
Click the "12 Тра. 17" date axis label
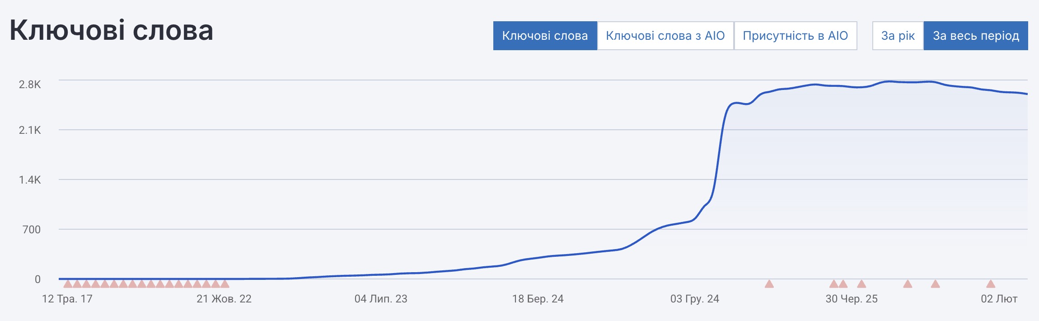point(67,299)
